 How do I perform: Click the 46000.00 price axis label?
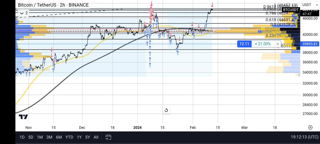pyautogui.click(x=310, y=18)
